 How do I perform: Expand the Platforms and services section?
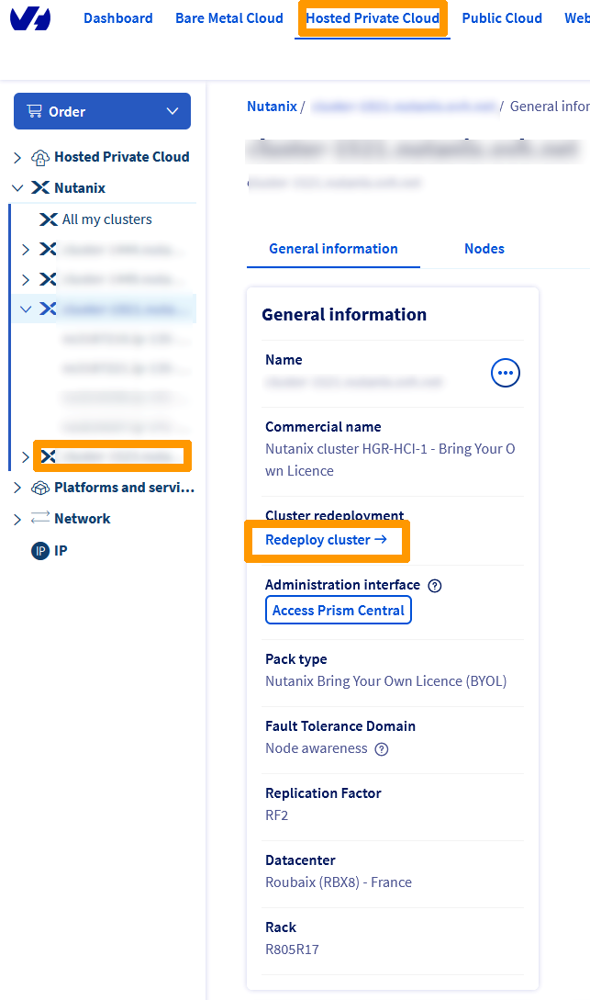tap(16, 488)
